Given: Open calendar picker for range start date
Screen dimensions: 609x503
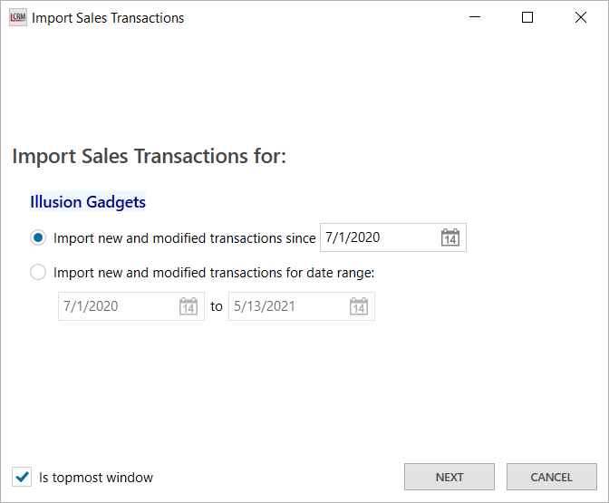Looking at the screenshot, I should (x=188, y=306).
